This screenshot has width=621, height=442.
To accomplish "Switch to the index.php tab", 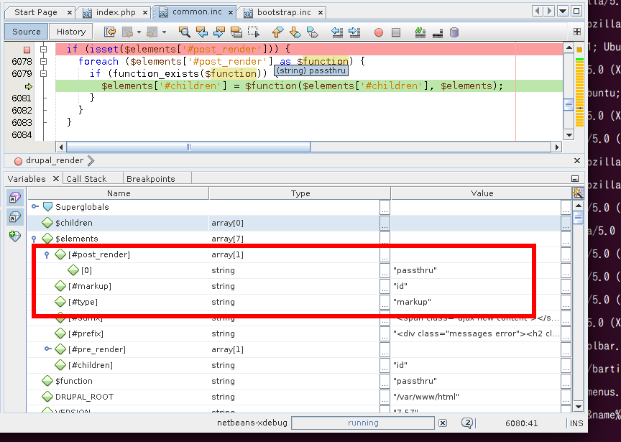I will click(x=116, y=12).
